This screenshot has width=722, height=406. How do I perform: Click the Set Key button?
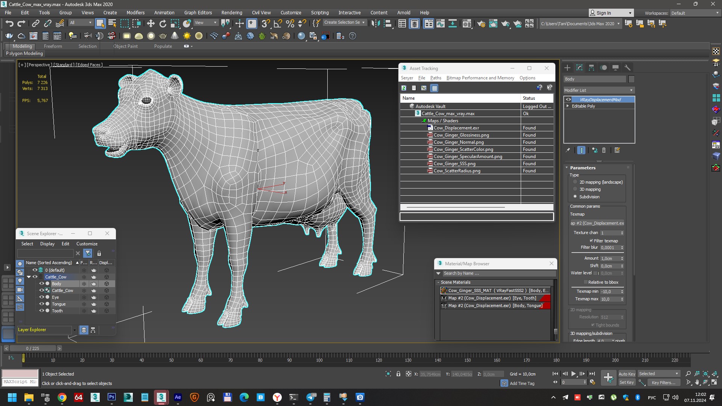pos(626,382)
